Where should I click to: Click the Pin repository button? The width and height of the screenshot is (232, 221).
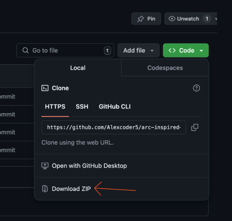(x=146, y=19)
